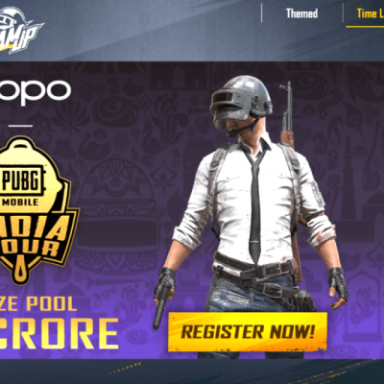The width and height of the screenshot is (384, 384).
Task: Click the OPPO sponsor logo
Action: tap(35, 91)
